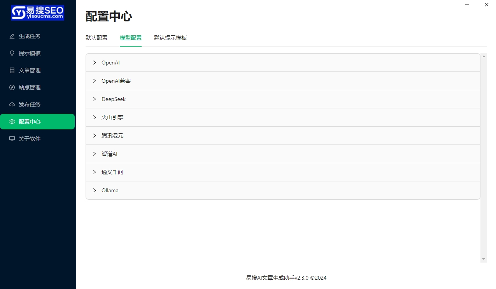The image size is (496, 289).
Task: Click the cloud upload icon beside 发布任务
Action: pyautogui.click(x=12, y=104)
